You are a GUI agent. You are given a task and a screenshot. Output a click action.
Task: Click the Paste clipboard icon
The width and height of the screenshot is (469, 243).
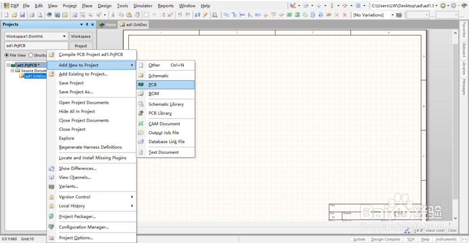(x=129, y=15)
